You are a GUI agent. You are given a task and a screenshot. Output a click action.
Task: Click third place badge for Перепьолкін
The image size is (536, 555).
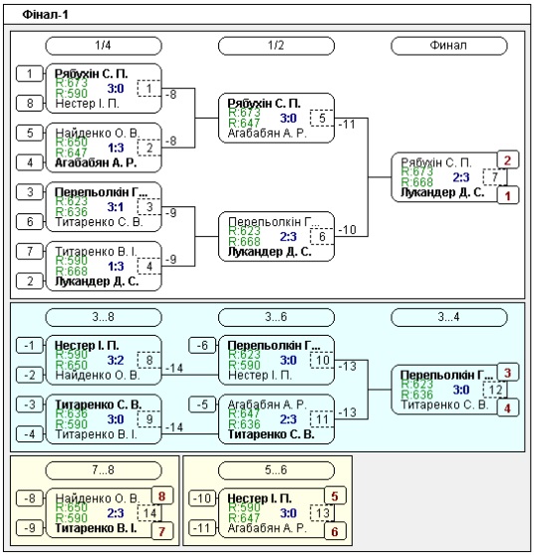[x=508, y=373]
